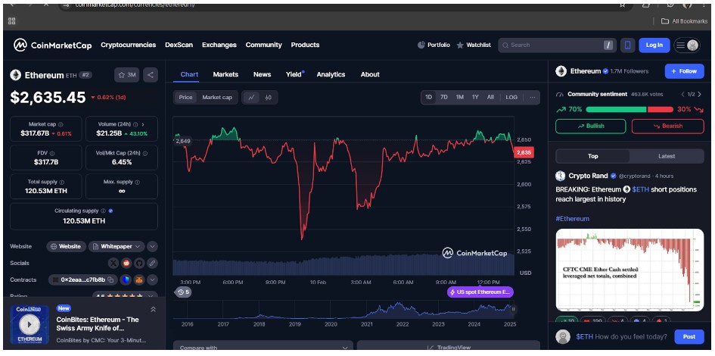Open the hamburger profile menu

[x=687, y=45]
